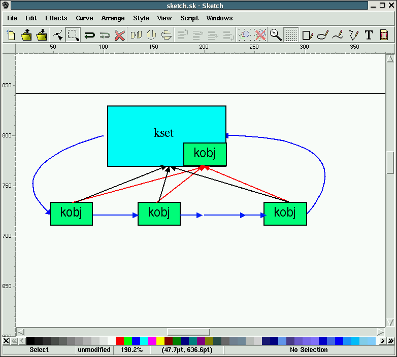Open the Arrange menu
The height and width of the screenshot is (357, 397).
(x=113, y=18)
